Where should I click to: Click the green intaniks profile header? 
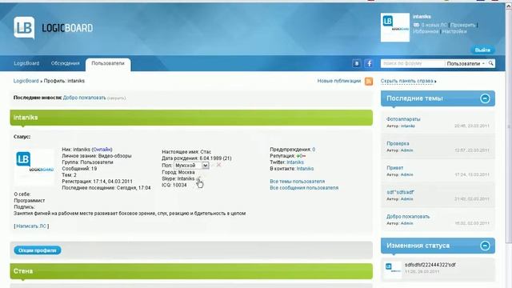[191, 118]
